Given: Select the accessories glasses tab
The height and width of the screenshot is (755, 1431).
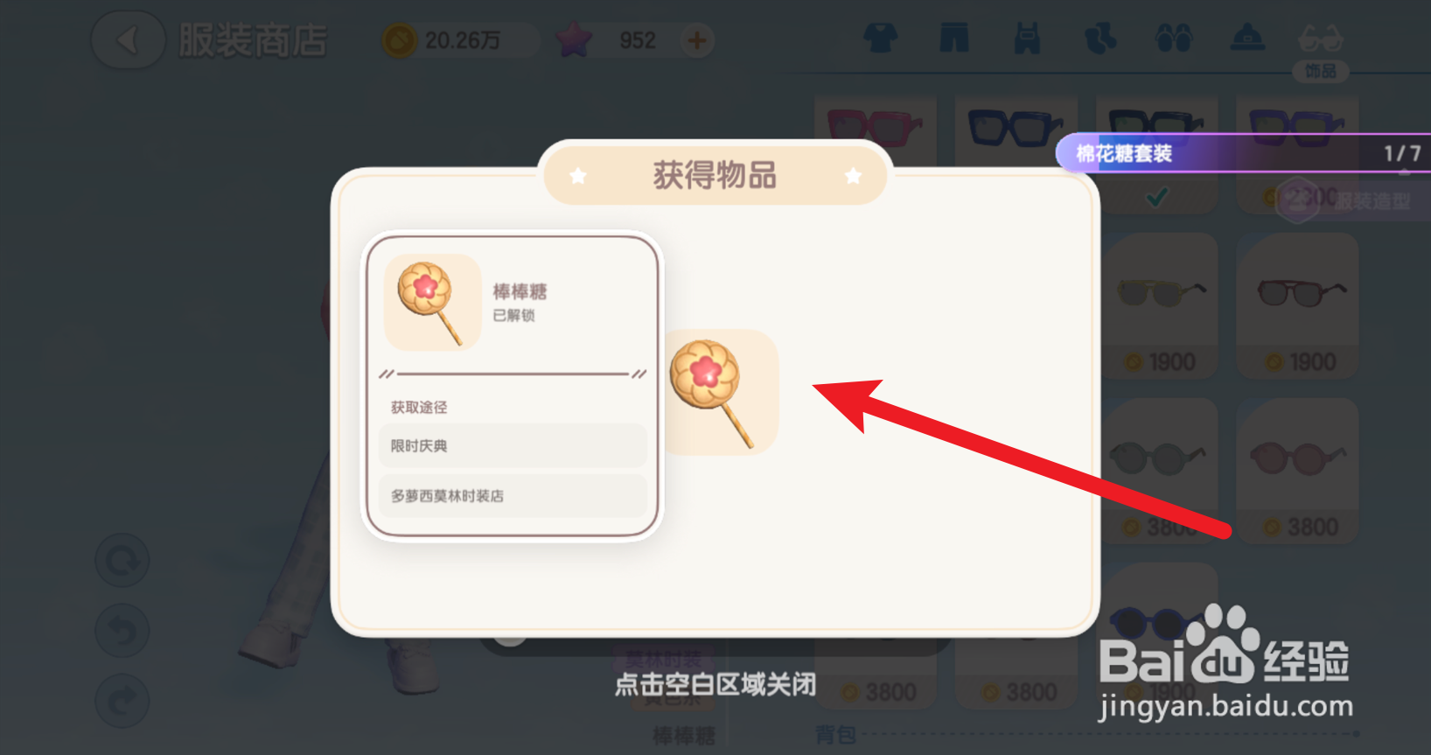Looking at the screenshot, I should coord(1321,49).
